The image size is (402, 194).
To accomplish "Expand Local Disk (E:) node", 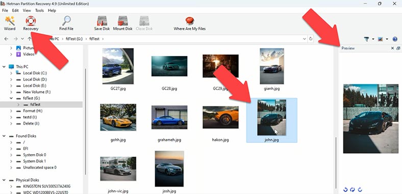I will pos(11,86).
